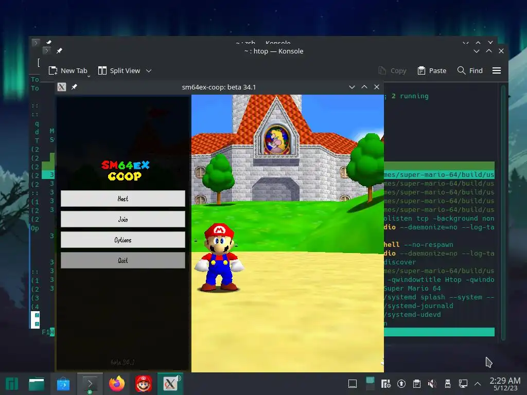Click the pin icon in htop Konsole titlebar
This screenshot has height=395, width=527.
(59, 51)
